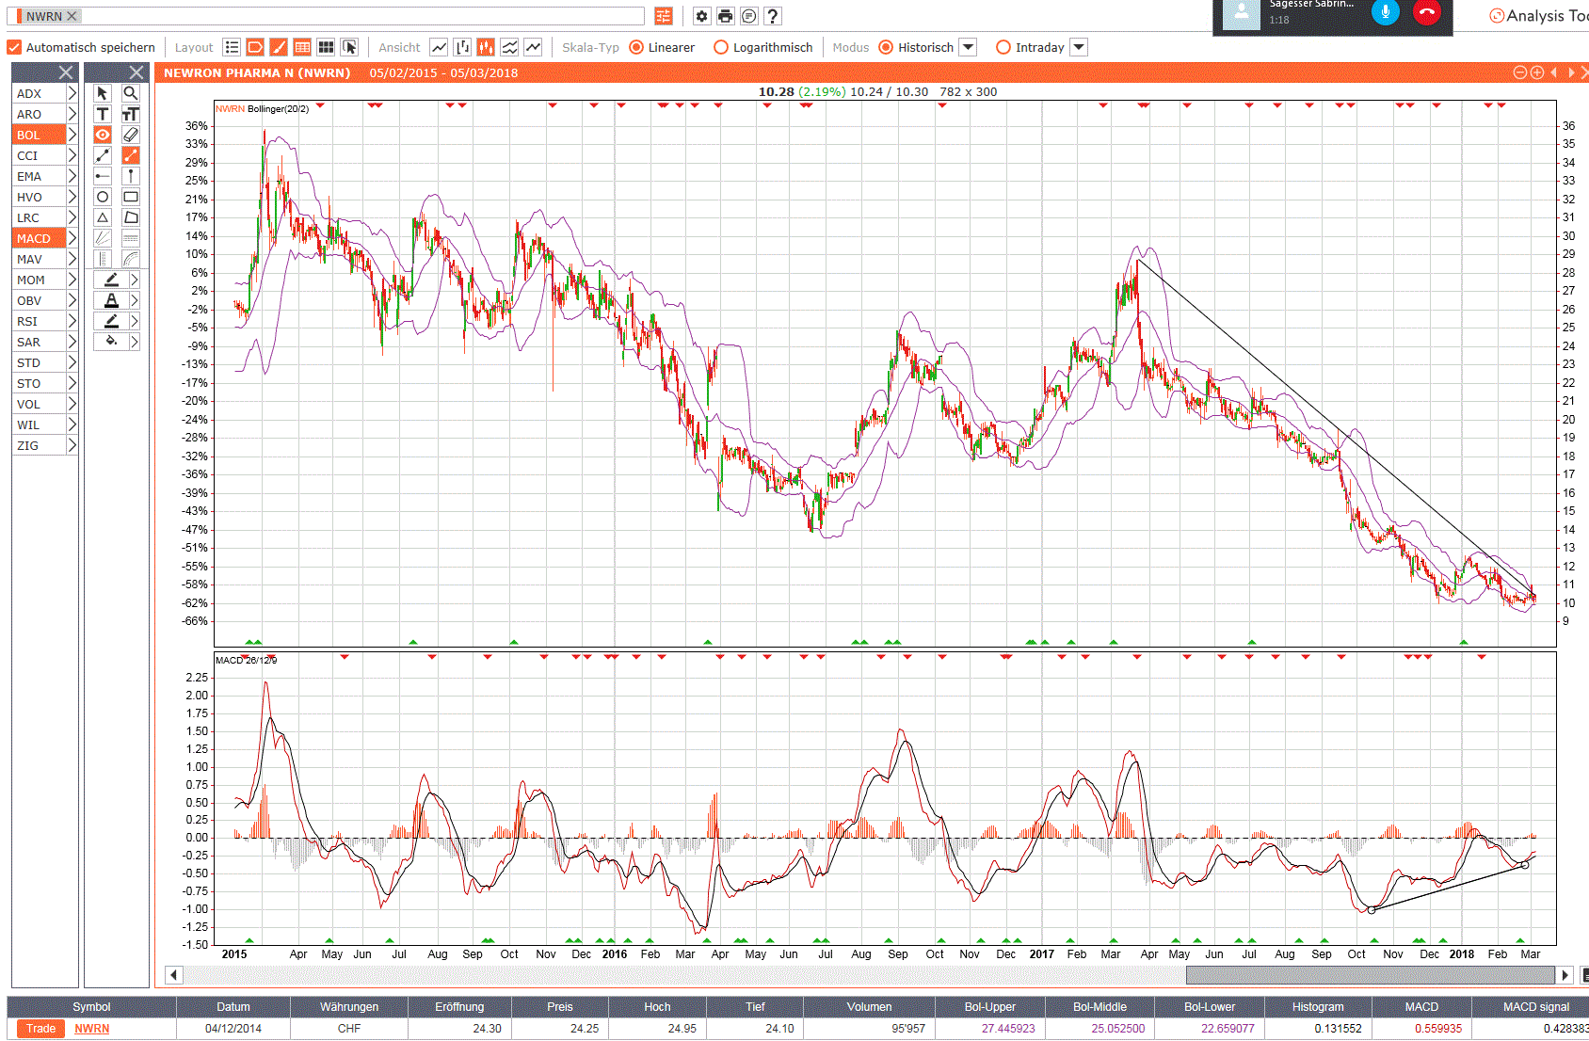Viewport: 1589px width, 1041px height.
Task: Select candlestick chart view icon
Action: click(x=486, y=47)
